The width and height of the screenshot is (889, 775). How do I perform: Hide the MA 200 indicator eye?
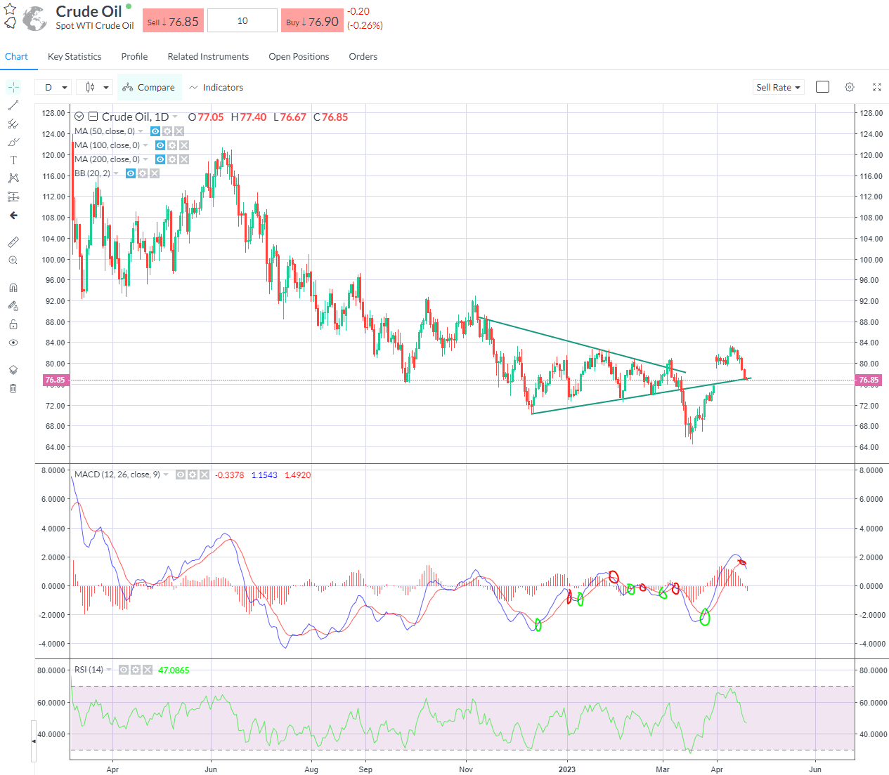(160, 159)
